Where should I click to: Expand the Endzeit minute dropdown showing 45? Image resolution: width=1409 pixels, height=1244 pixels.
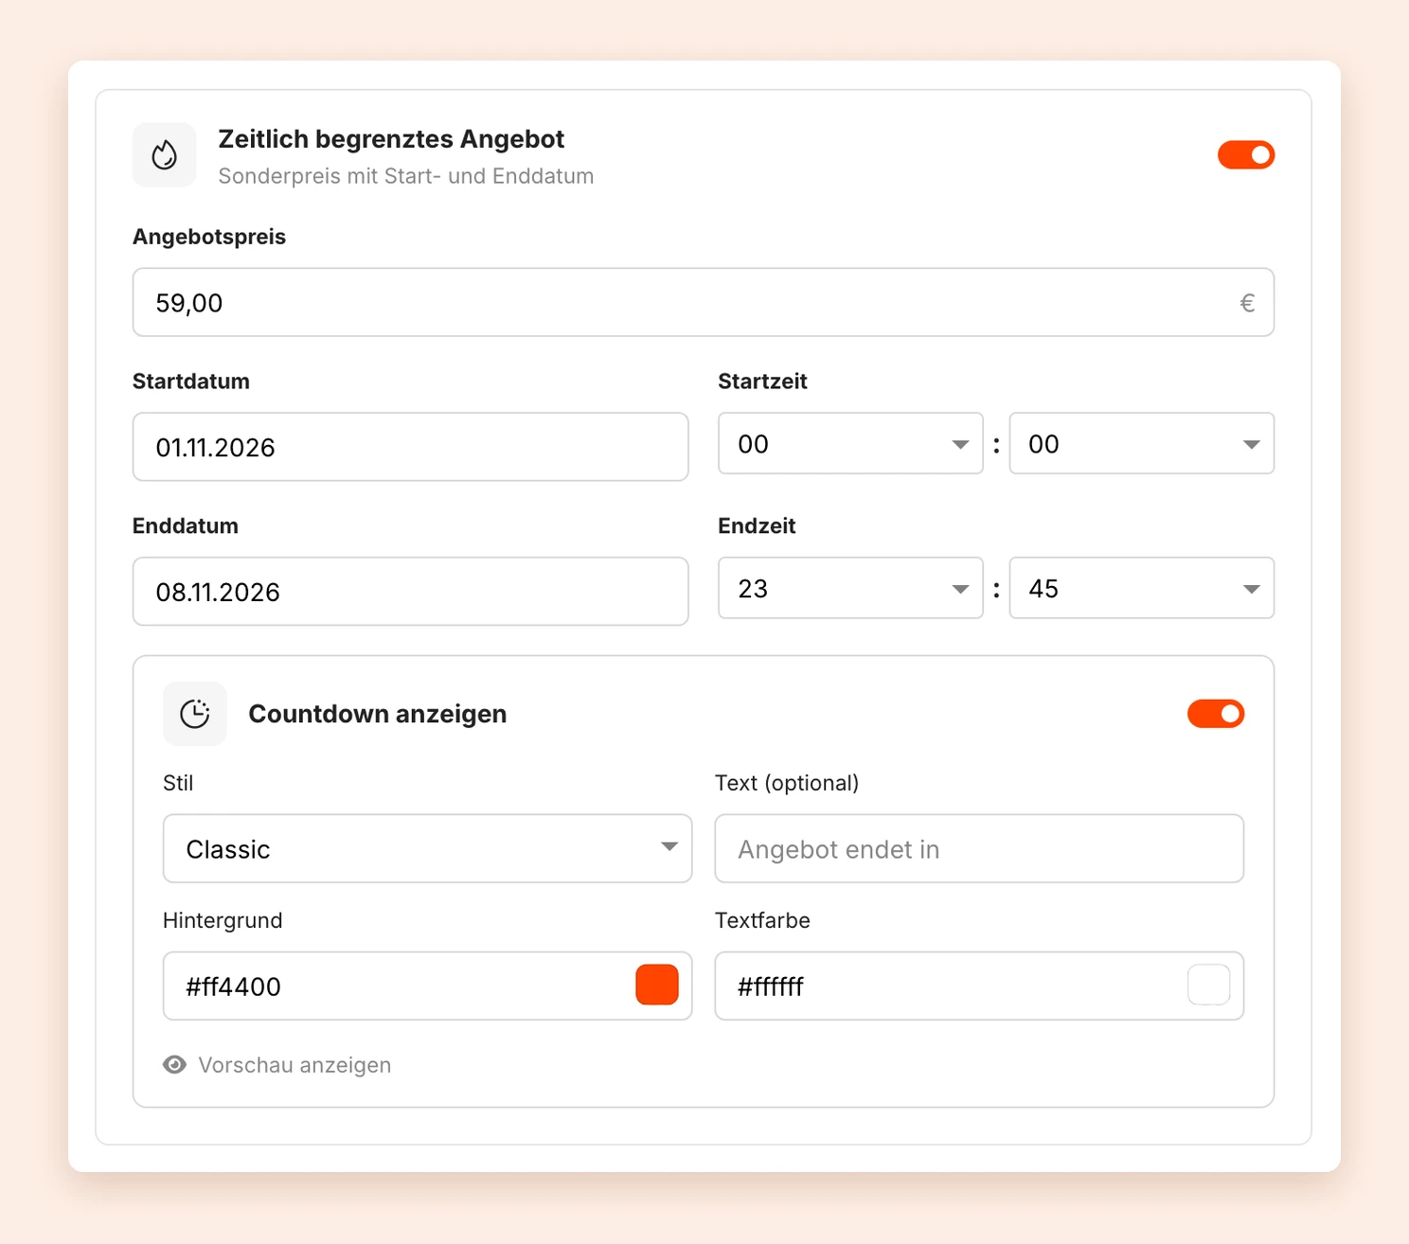pos(1142,588)
